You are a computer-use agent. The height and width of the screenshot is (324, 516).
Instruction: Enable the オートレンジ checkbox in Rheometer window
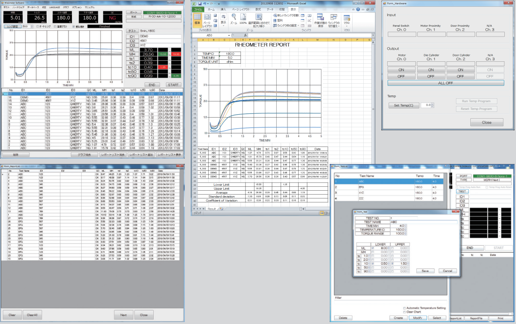37,27
